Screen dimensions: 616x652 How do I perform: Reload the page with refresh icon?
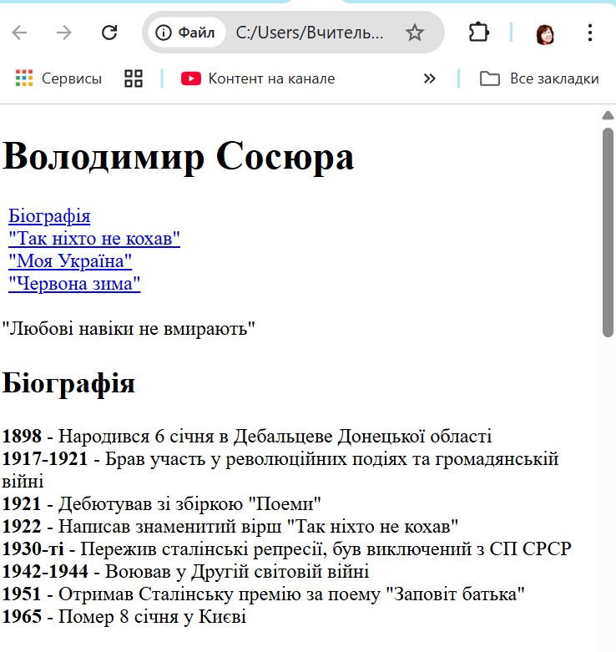pos(109,33)
